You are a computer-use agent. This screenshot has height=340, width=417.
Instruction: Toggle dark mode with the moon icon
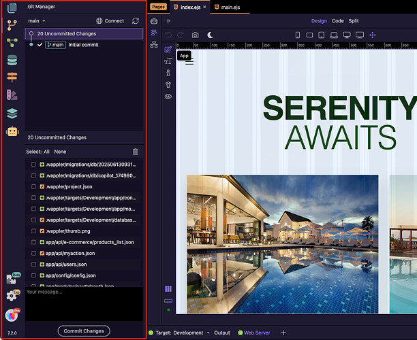coord(211,35)
